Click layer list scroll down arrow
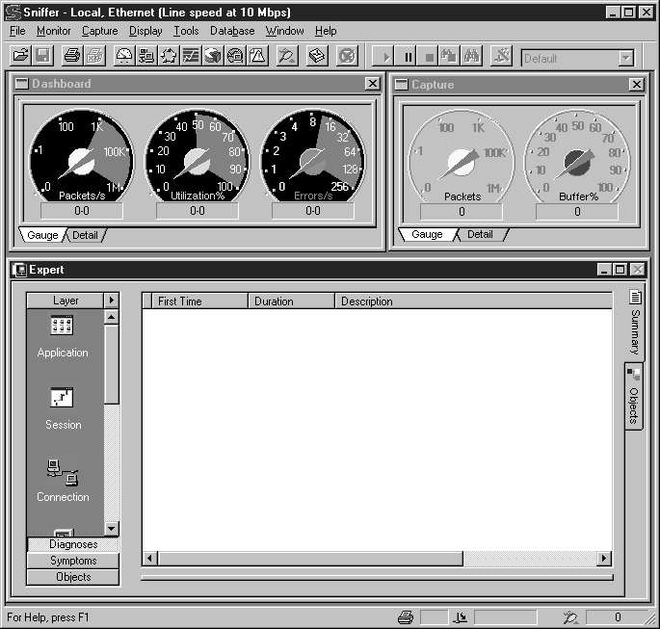 pyautogui.click(x=112, y=528)
